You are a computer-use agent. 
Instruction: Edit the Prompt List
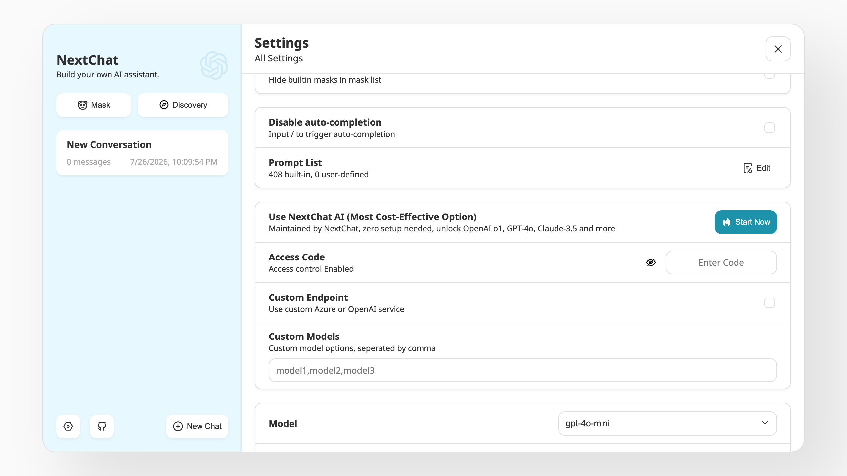757,168
